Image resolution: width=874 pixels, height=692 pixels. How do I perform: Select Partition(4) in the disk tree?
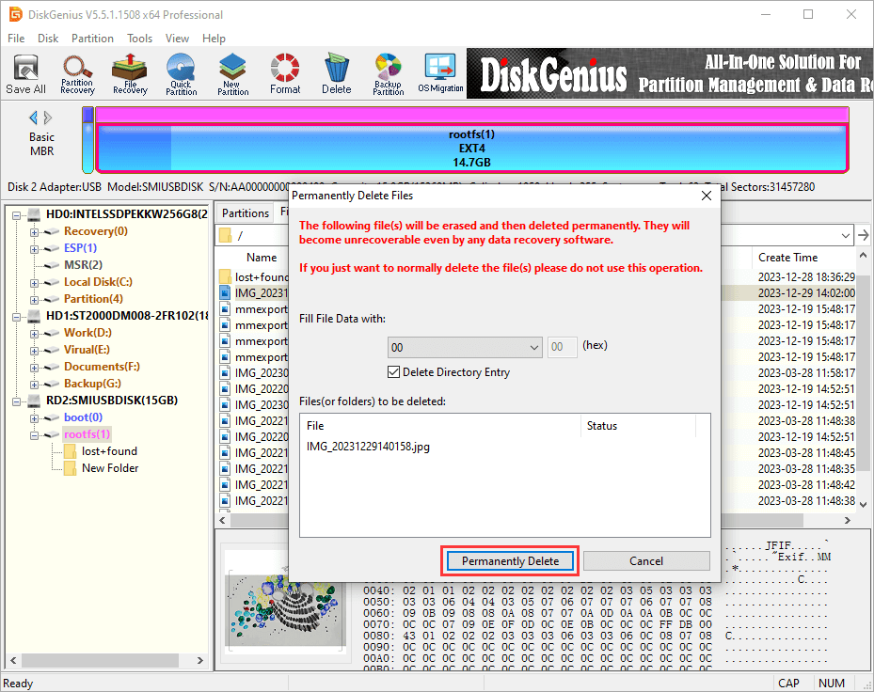tap(93, 299)
